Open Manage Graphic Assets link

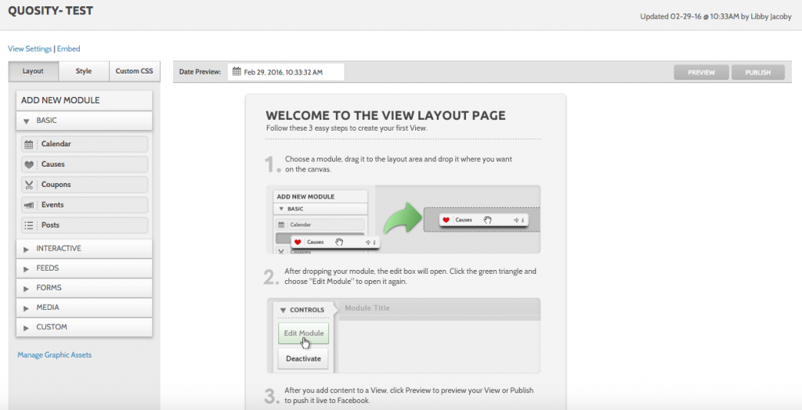[54, 354]
